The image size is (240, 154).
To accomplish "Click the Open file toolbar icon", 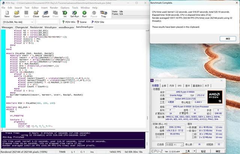I will [x=17, y=14].
